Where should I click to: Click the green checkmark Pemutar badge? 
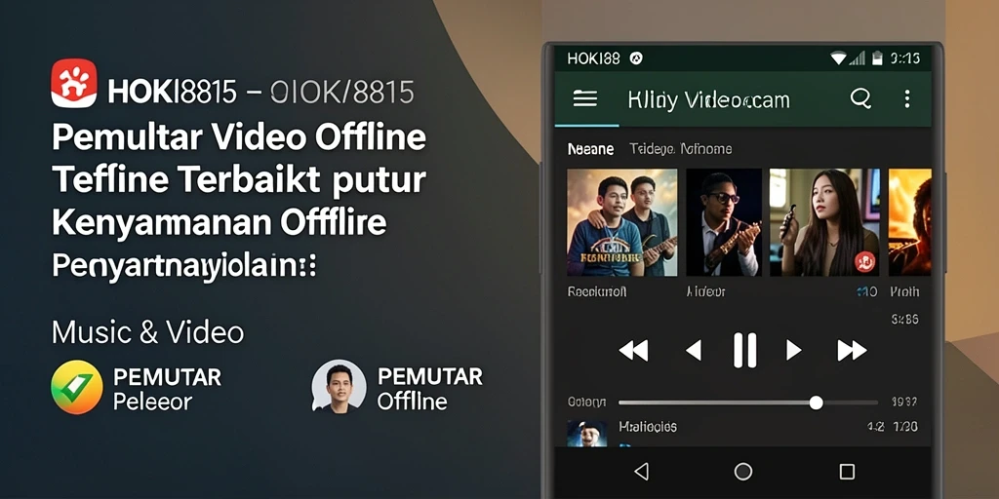(76, 387)
